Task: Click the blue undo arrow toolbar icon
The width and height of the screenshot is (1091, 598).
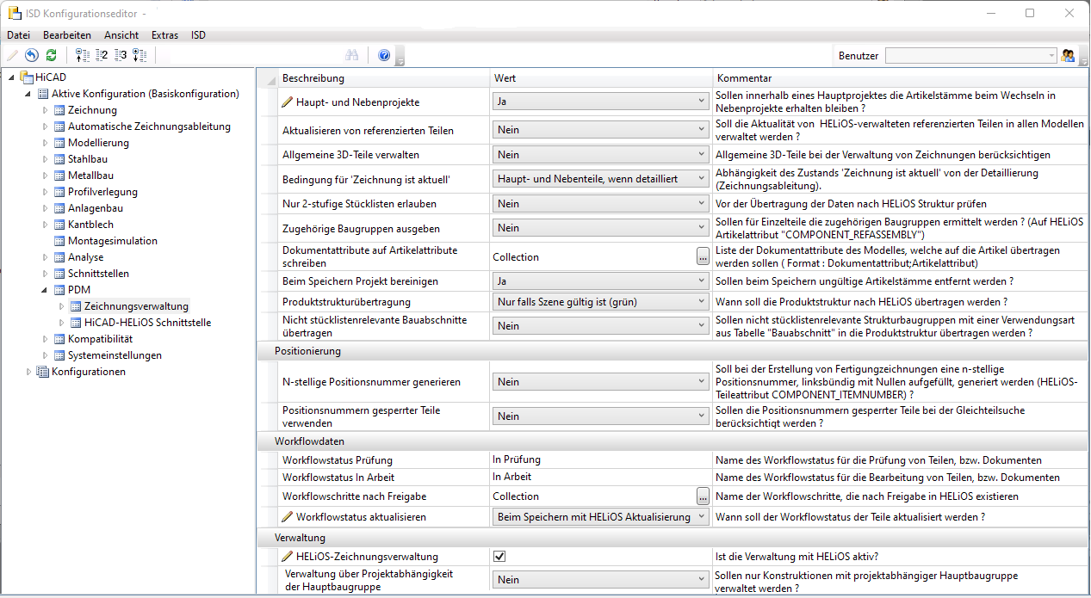Action: click(x=32, y=55)
